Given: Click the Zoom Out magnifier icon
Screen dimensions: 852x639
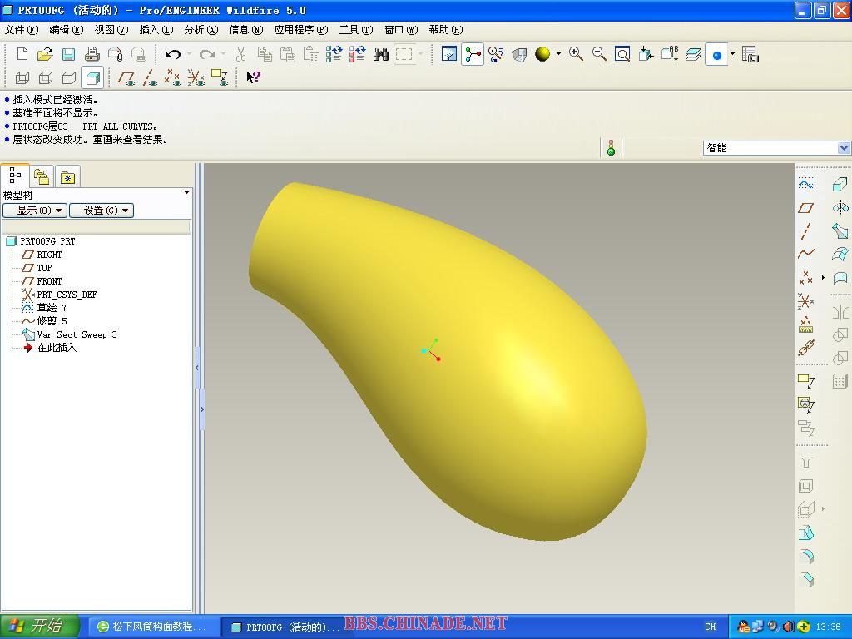Looking at the screenshot, I should tap(599, 55).
